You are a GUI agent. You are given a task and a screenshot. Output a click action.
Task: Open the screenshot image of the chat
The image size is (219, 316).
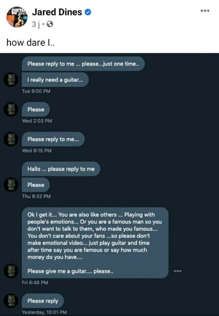(x=109, y=184)
